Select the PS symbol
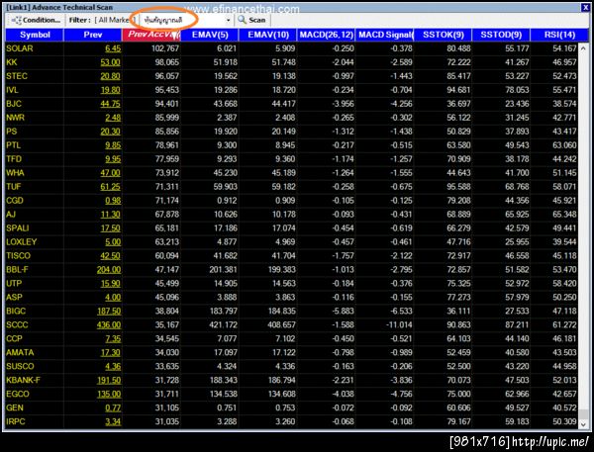The width and height of the screenshot is (594, 452). tap(11, 132)
